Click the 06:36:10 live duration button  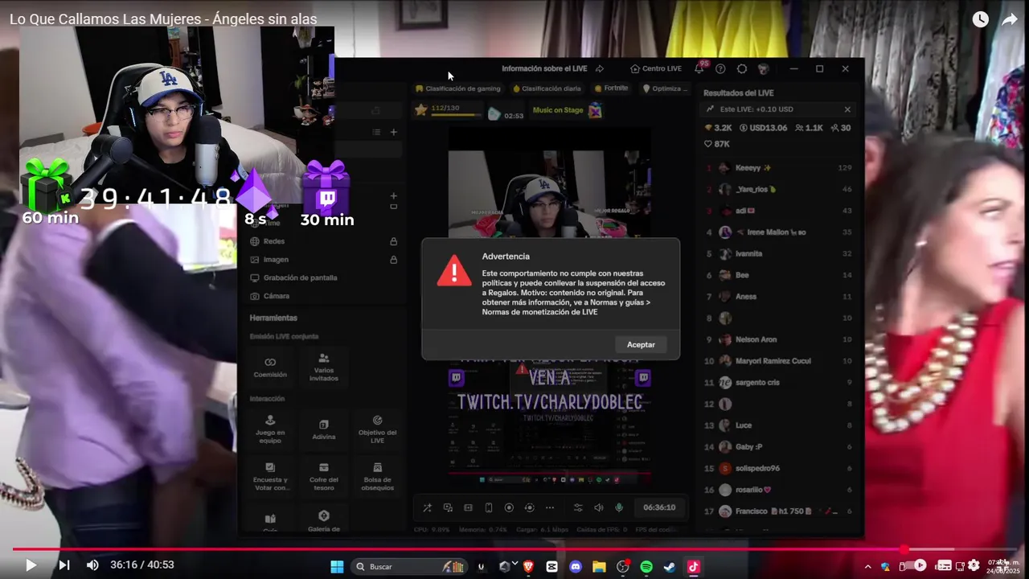tap(659, 507)
